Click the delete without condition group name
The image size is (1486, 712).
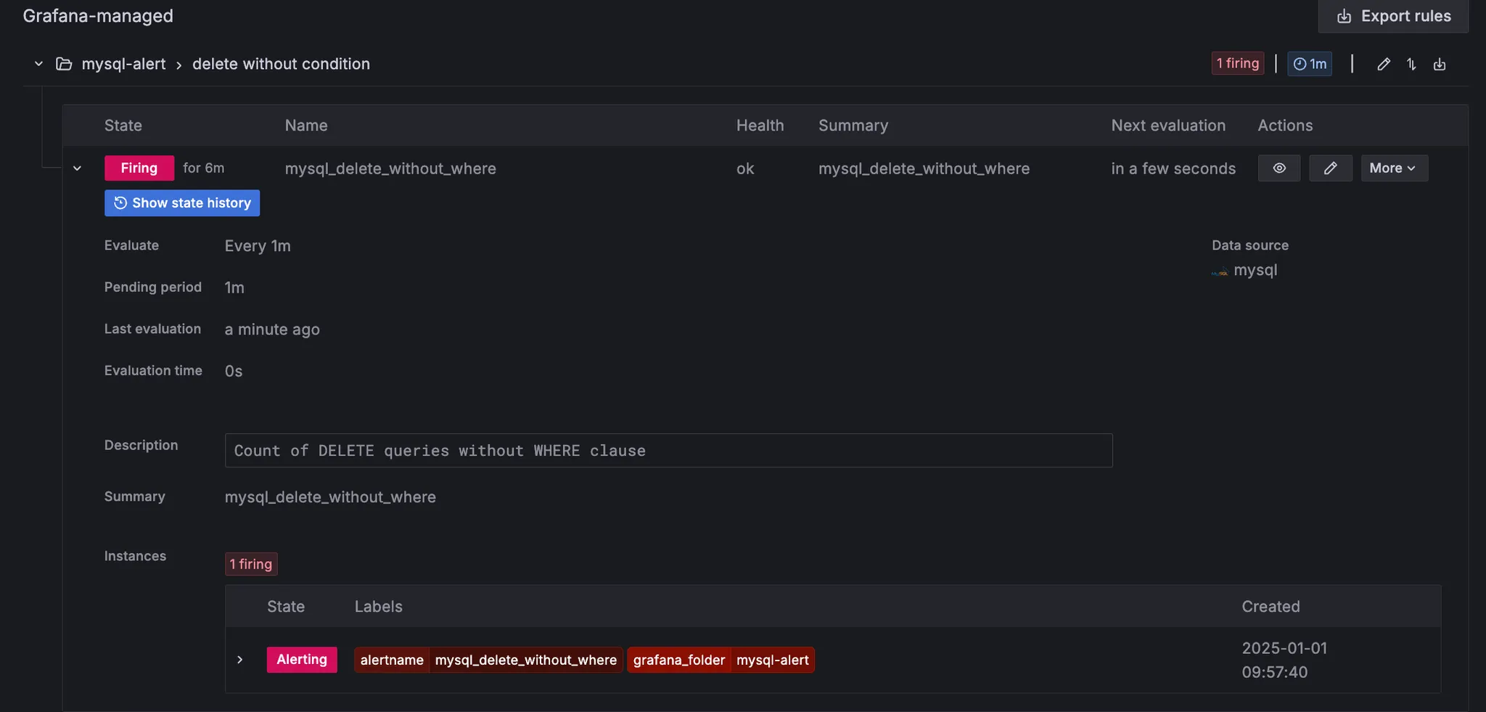click(281, 64)
